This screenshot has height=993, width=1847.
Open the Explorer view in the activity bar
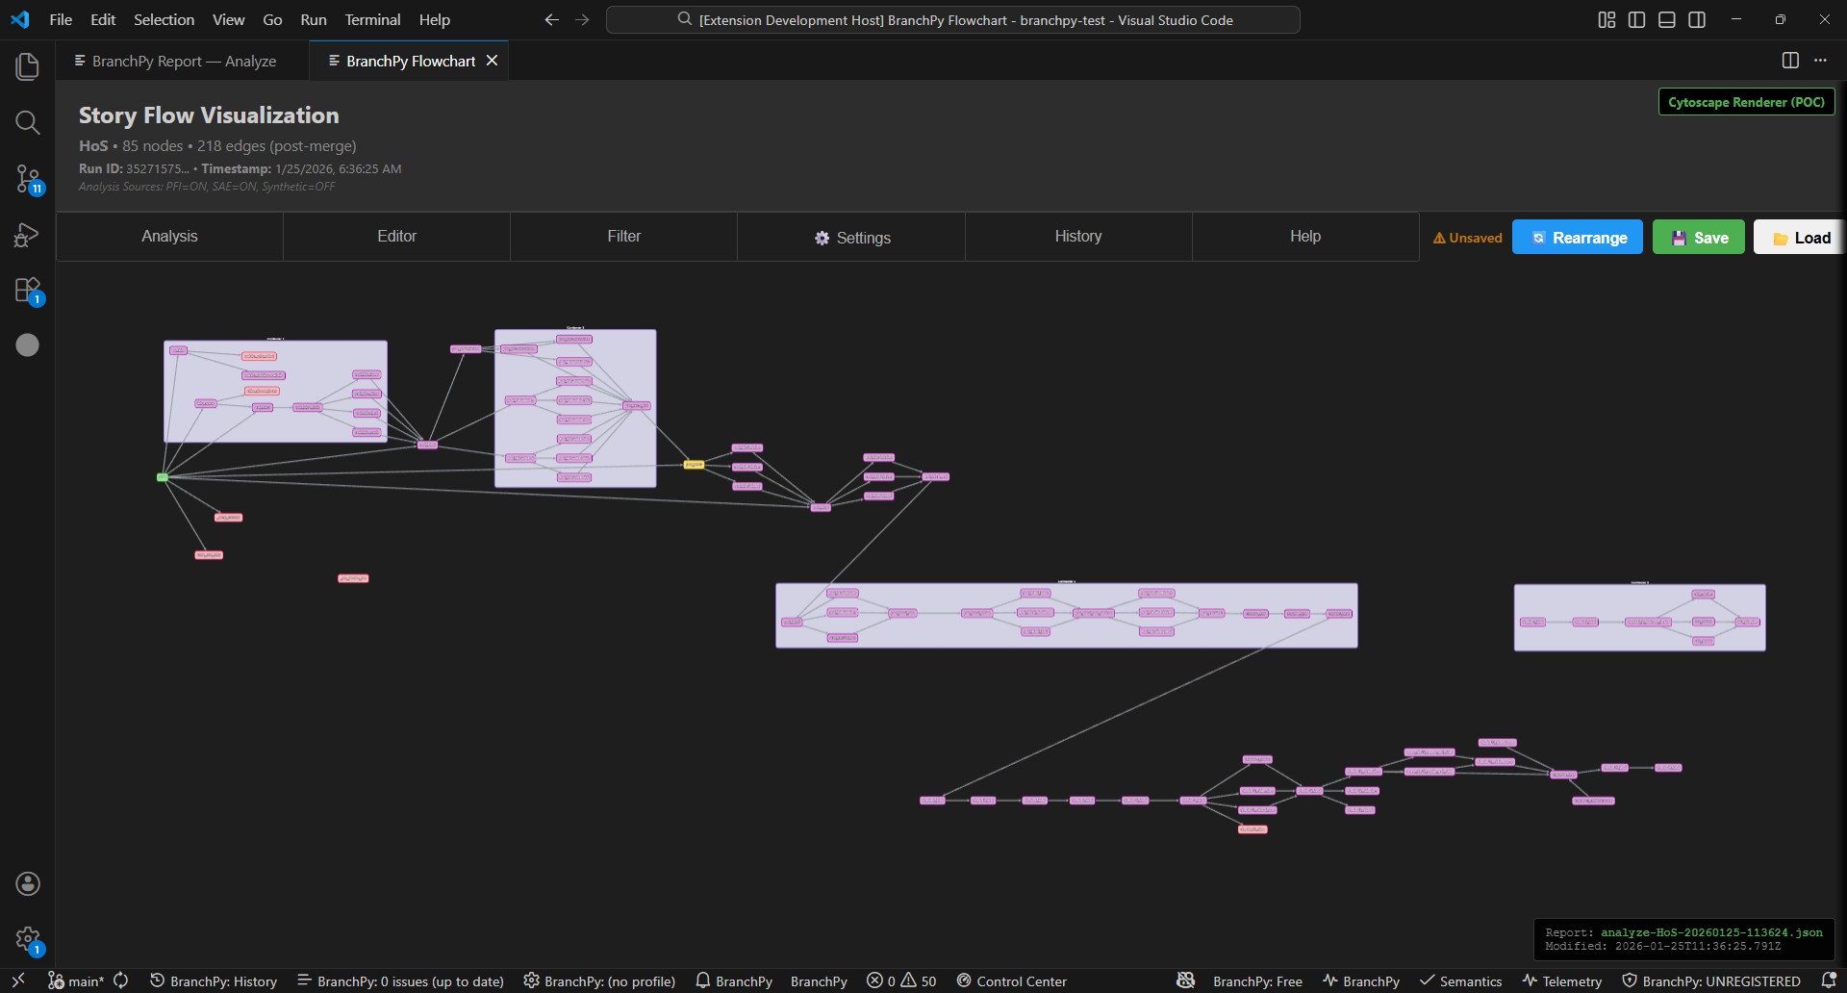coord(27,65)
